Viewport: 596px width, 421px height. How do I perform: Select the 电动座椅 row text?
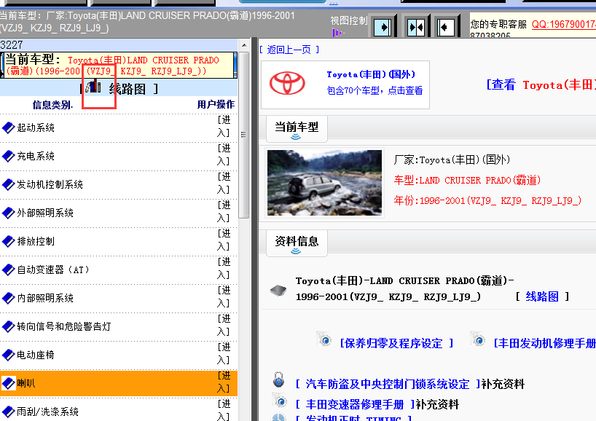pos(36,355)
